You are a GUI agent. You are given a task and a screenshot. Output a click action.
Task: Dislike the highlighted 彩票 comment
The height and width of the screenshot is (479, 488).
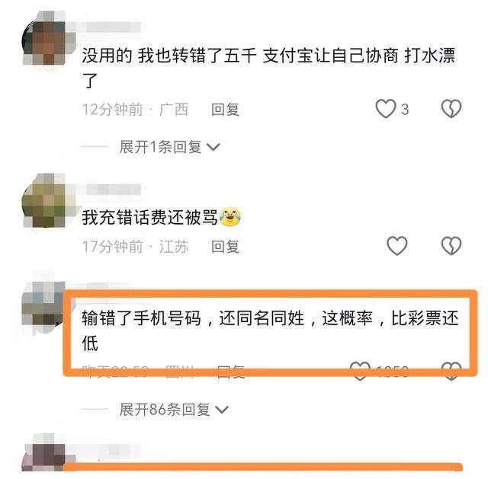pyautogui.click(x=451, y=371)
